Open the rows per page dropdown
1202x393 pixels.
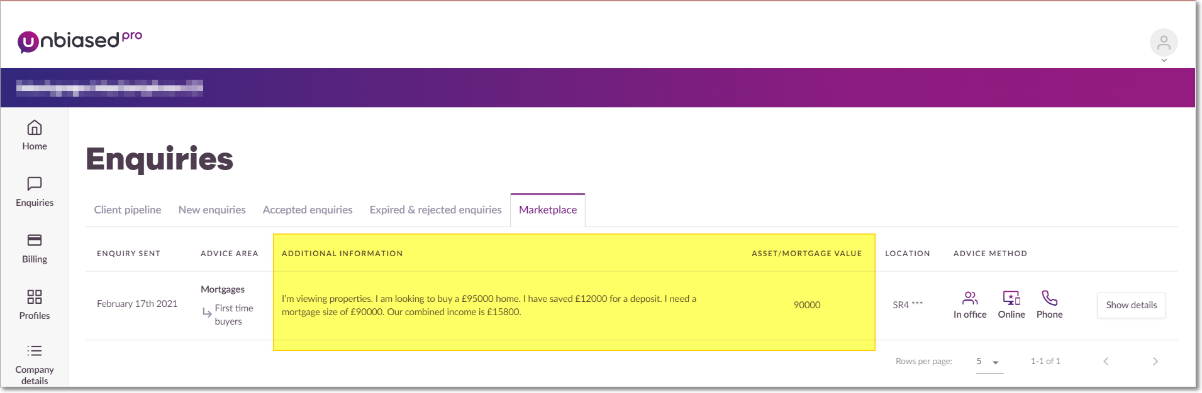coord(989,362)
